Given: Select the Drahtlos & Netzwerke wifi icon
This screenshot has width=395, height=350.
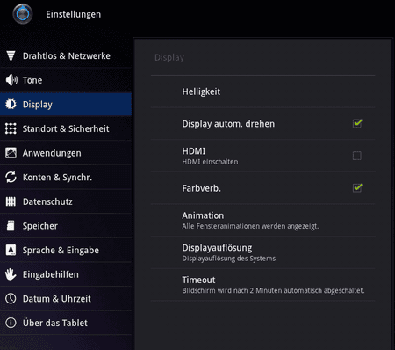Looking at the screenshot, I should 11,55.
